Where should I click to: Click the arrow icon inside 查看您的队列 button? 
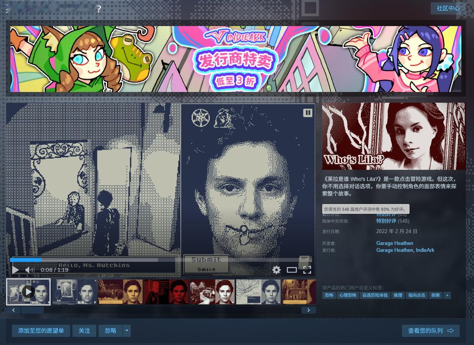point(451,331)
